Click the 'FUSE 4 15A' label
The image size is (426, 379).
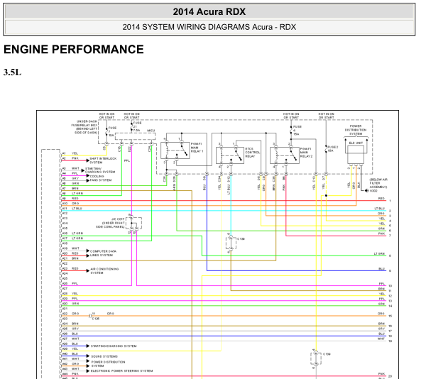pyautogui.click(x=297, y=131)
